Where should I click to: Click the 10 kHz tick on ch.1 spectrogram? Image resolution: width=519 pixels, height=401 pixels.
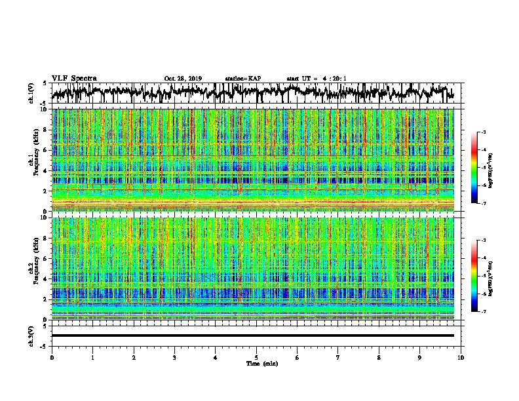pos(45,109)
